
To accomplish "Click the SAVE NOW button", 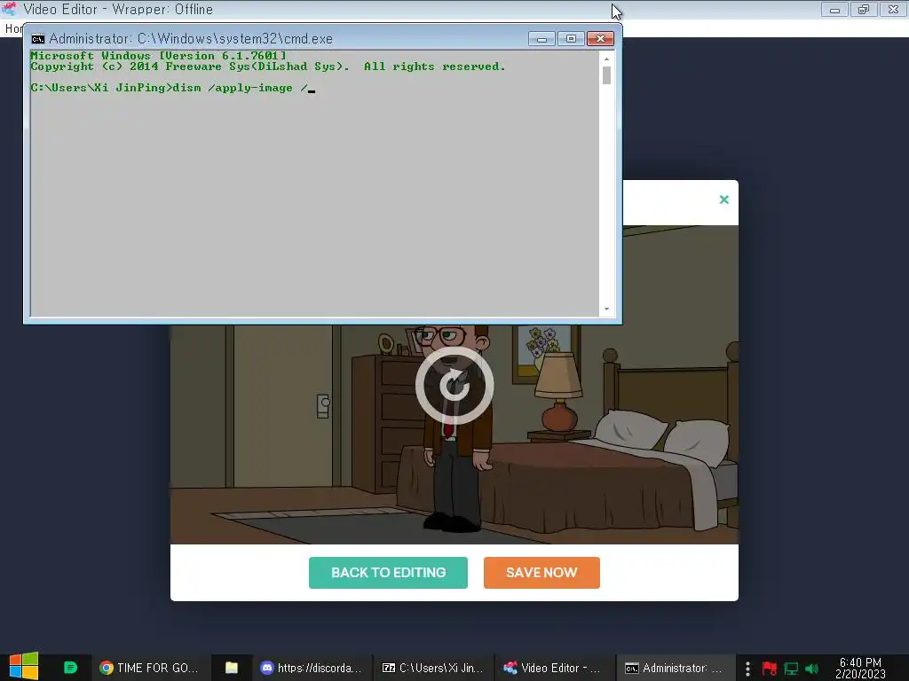I will 541,573.
